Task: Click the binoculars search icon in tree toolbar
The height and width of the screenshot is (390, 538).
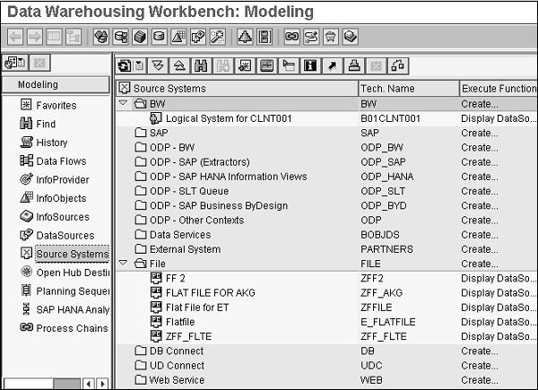Action: [201, 65]
